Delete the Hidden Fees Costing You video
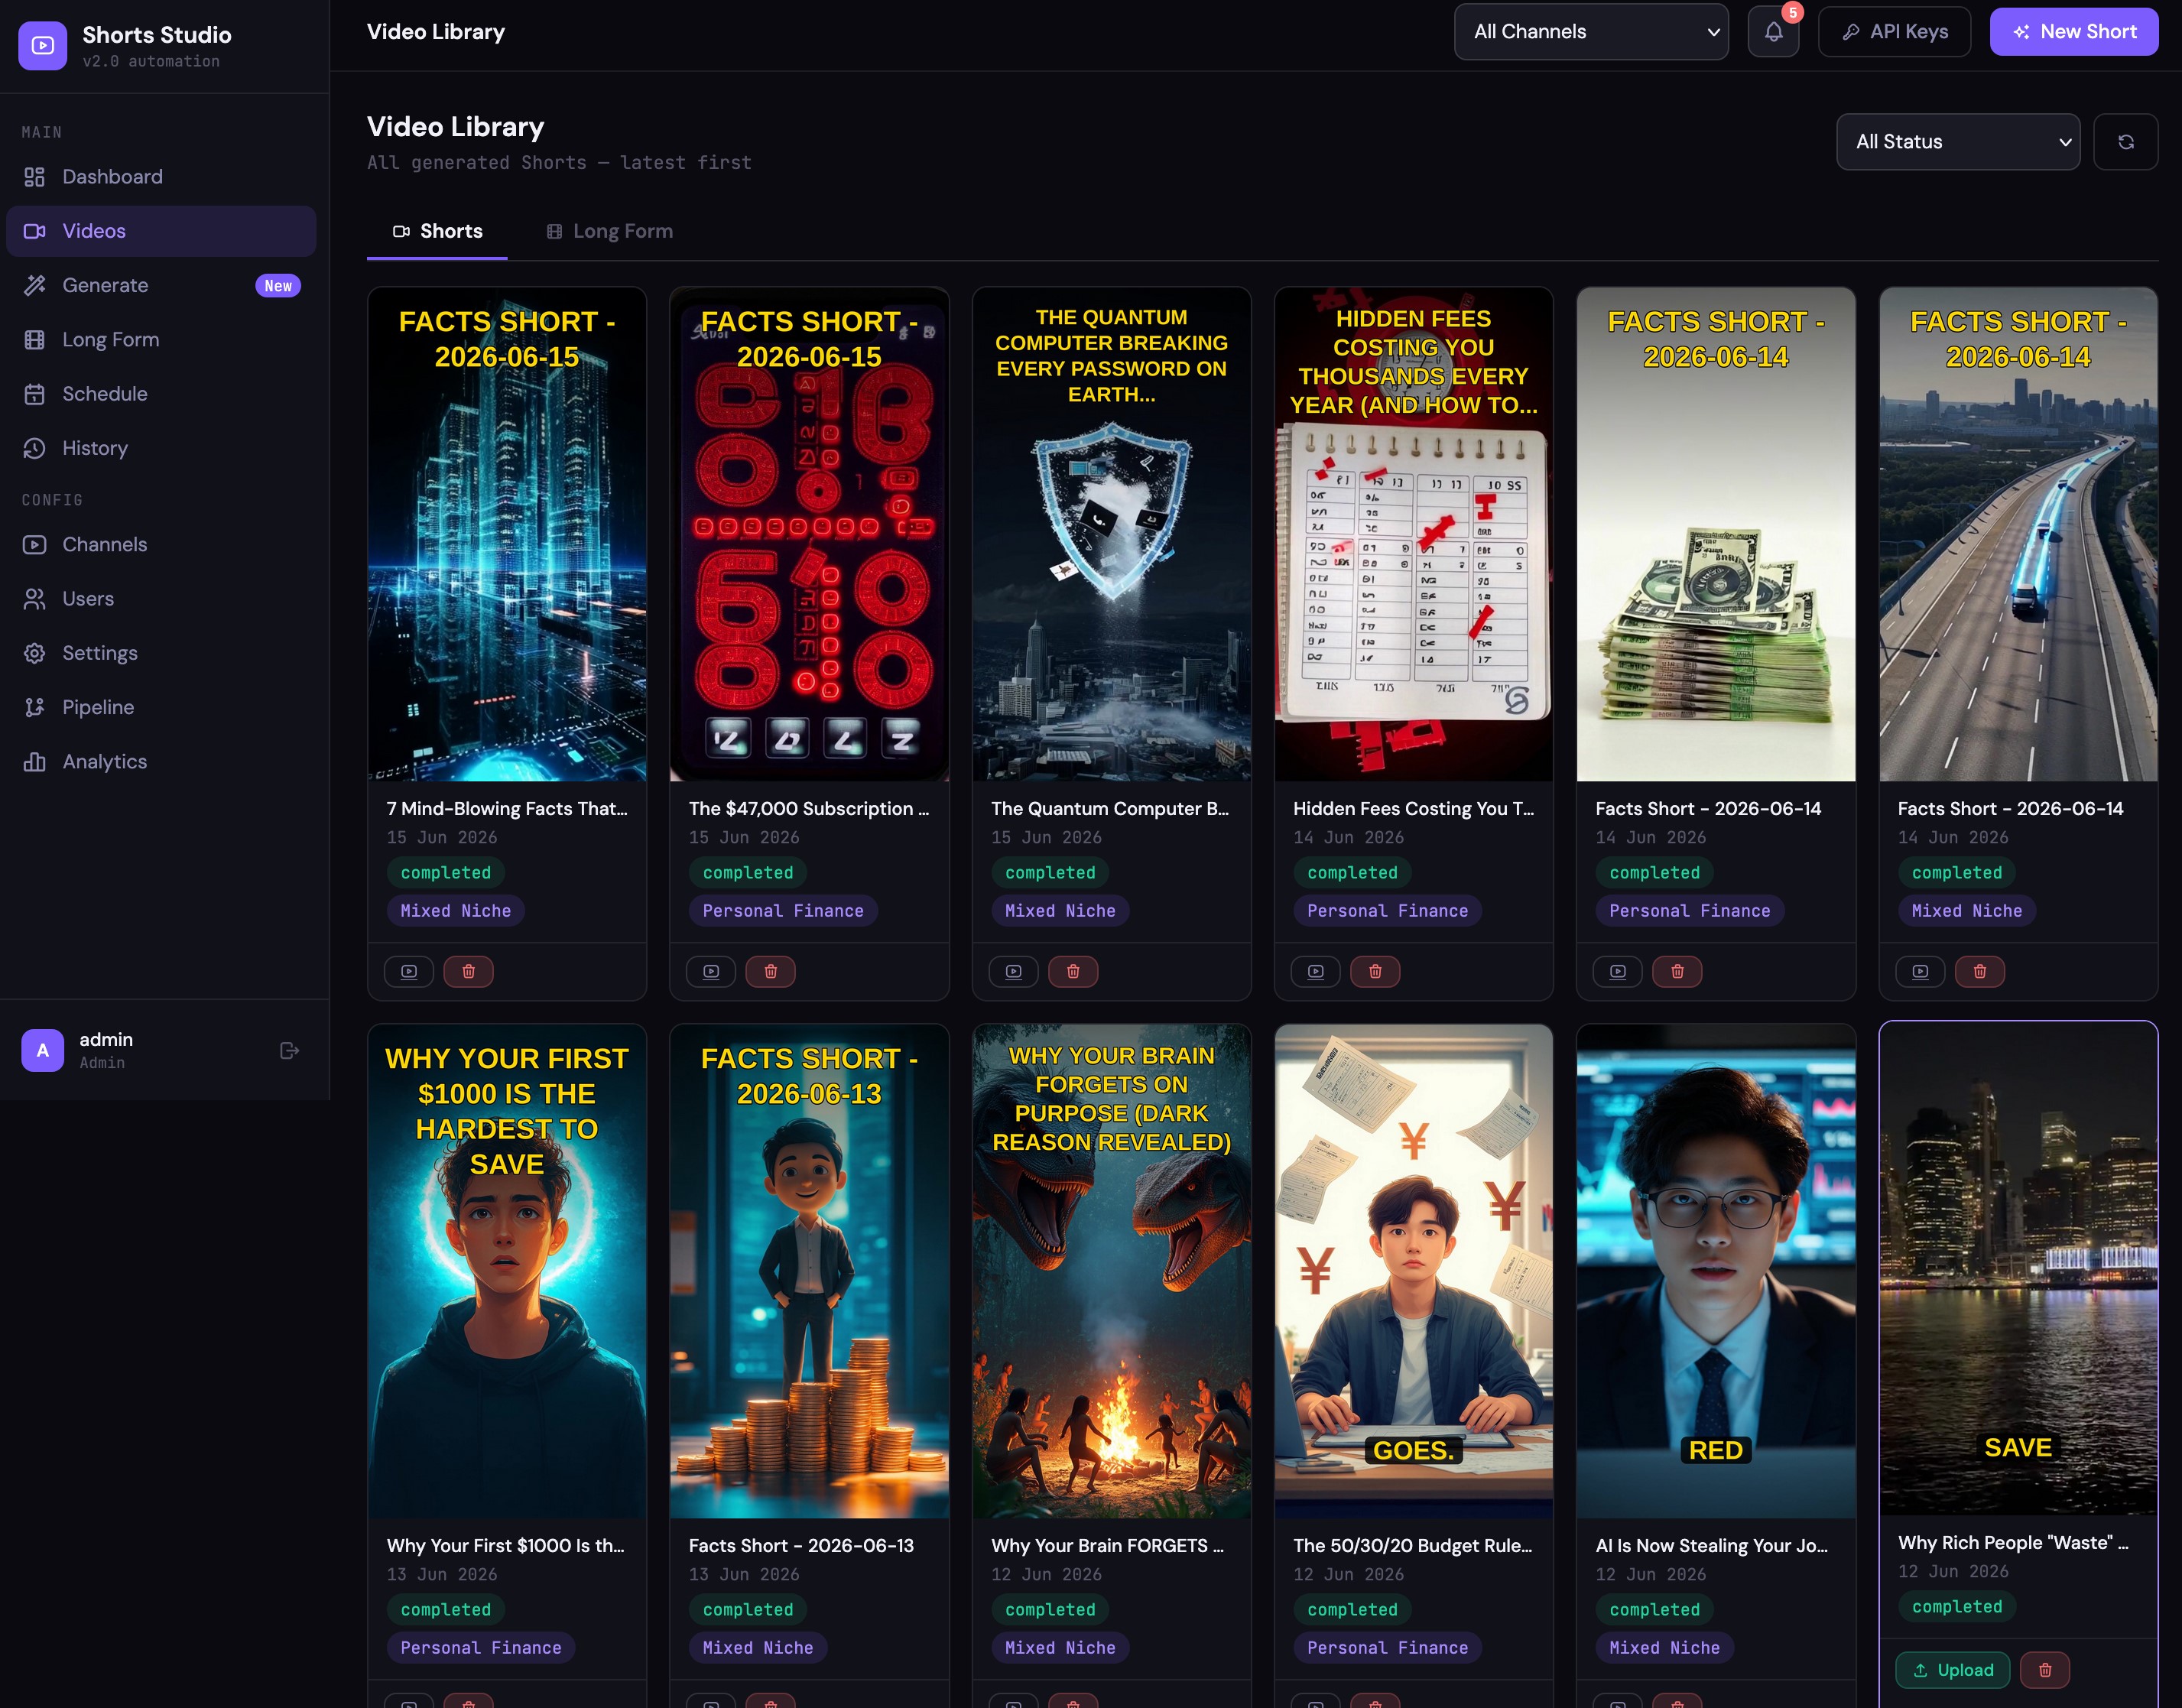The width and height of the screenshot is (2182, 1708). pos(1375,971)
